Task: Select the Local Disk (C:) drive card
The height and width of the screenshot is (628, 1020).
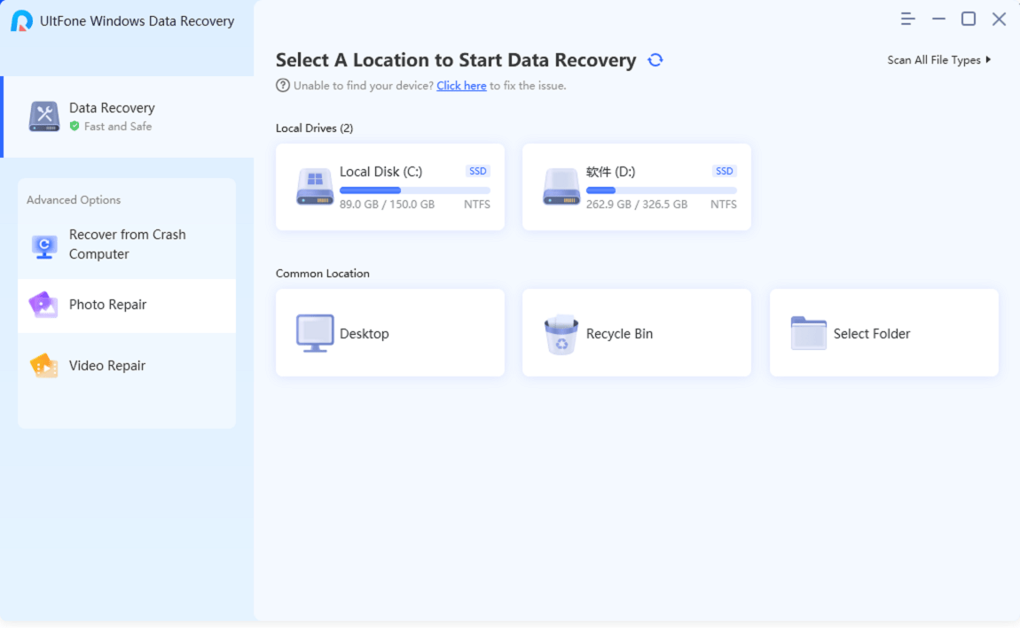Action: pos(389,187)
